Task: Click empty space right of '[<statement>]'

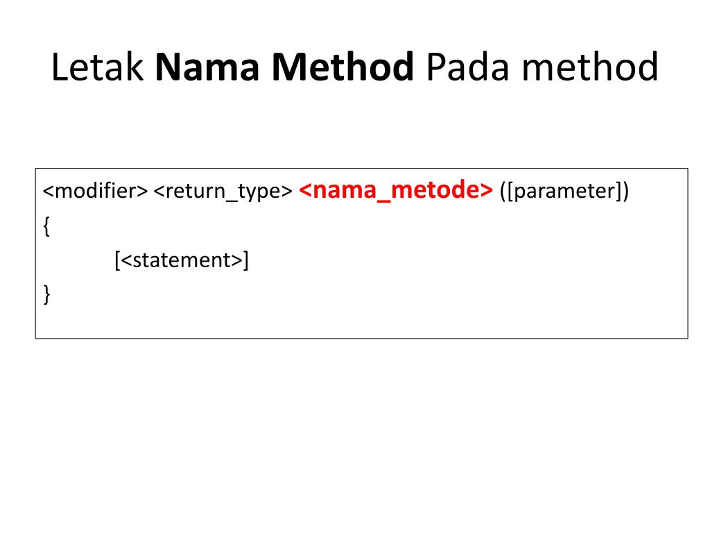Action: tap(451, 261)
